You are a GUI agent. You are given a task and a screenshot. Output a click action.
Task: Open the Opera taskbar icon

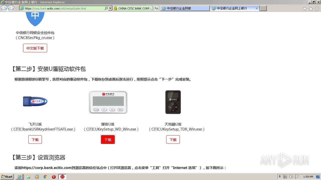tap(54, 177)
